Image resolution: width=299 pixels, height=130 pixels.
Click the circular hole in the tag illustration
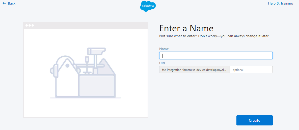coord(67,66)
